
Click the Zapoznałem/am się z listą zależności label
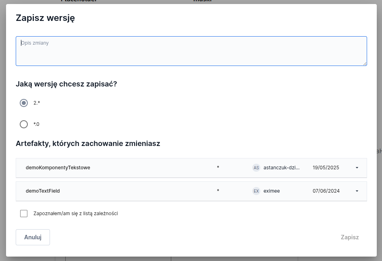[76, 214]
